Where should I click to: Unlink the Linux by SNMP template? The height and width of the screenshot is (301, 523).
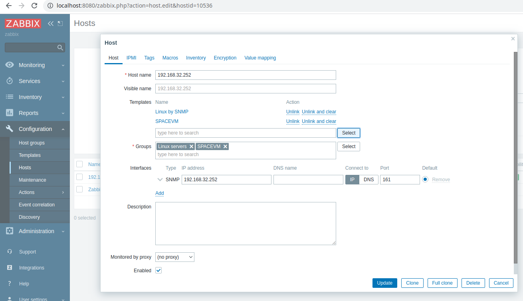293,112
